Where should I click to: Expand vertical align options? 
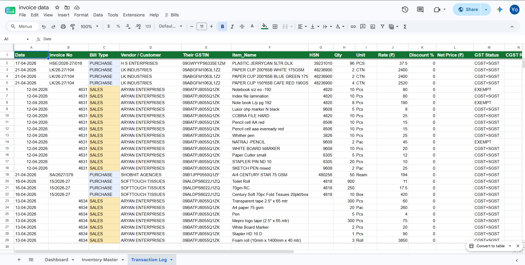click(x=318, y=26)
